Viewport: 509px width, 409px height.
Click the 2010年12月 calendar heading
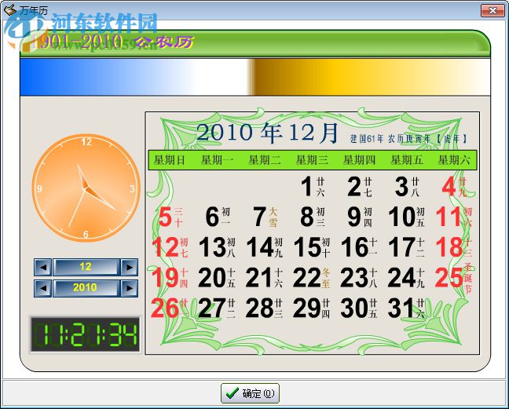(x=268, y=133)
